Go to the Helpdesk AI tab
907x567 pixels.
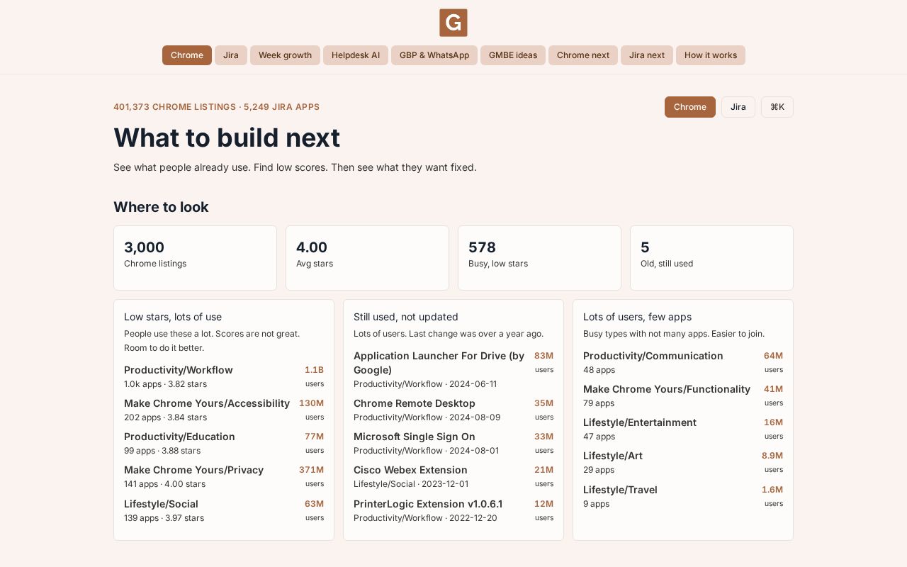coord(356,55)
